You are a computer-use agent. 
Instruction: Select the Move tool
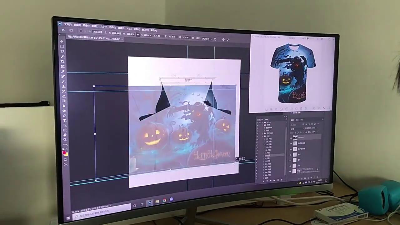point(62,42)
